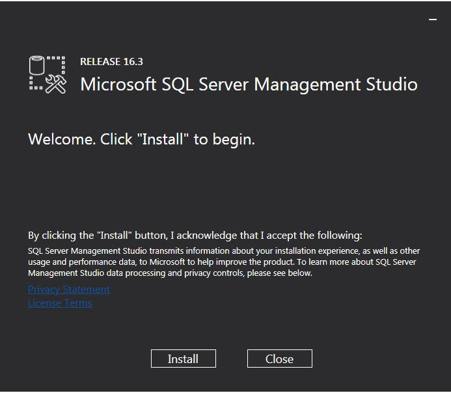Click the line ending "please see below."
The height and width of the screenshot is (393, 451).
[x=170, y=273]
